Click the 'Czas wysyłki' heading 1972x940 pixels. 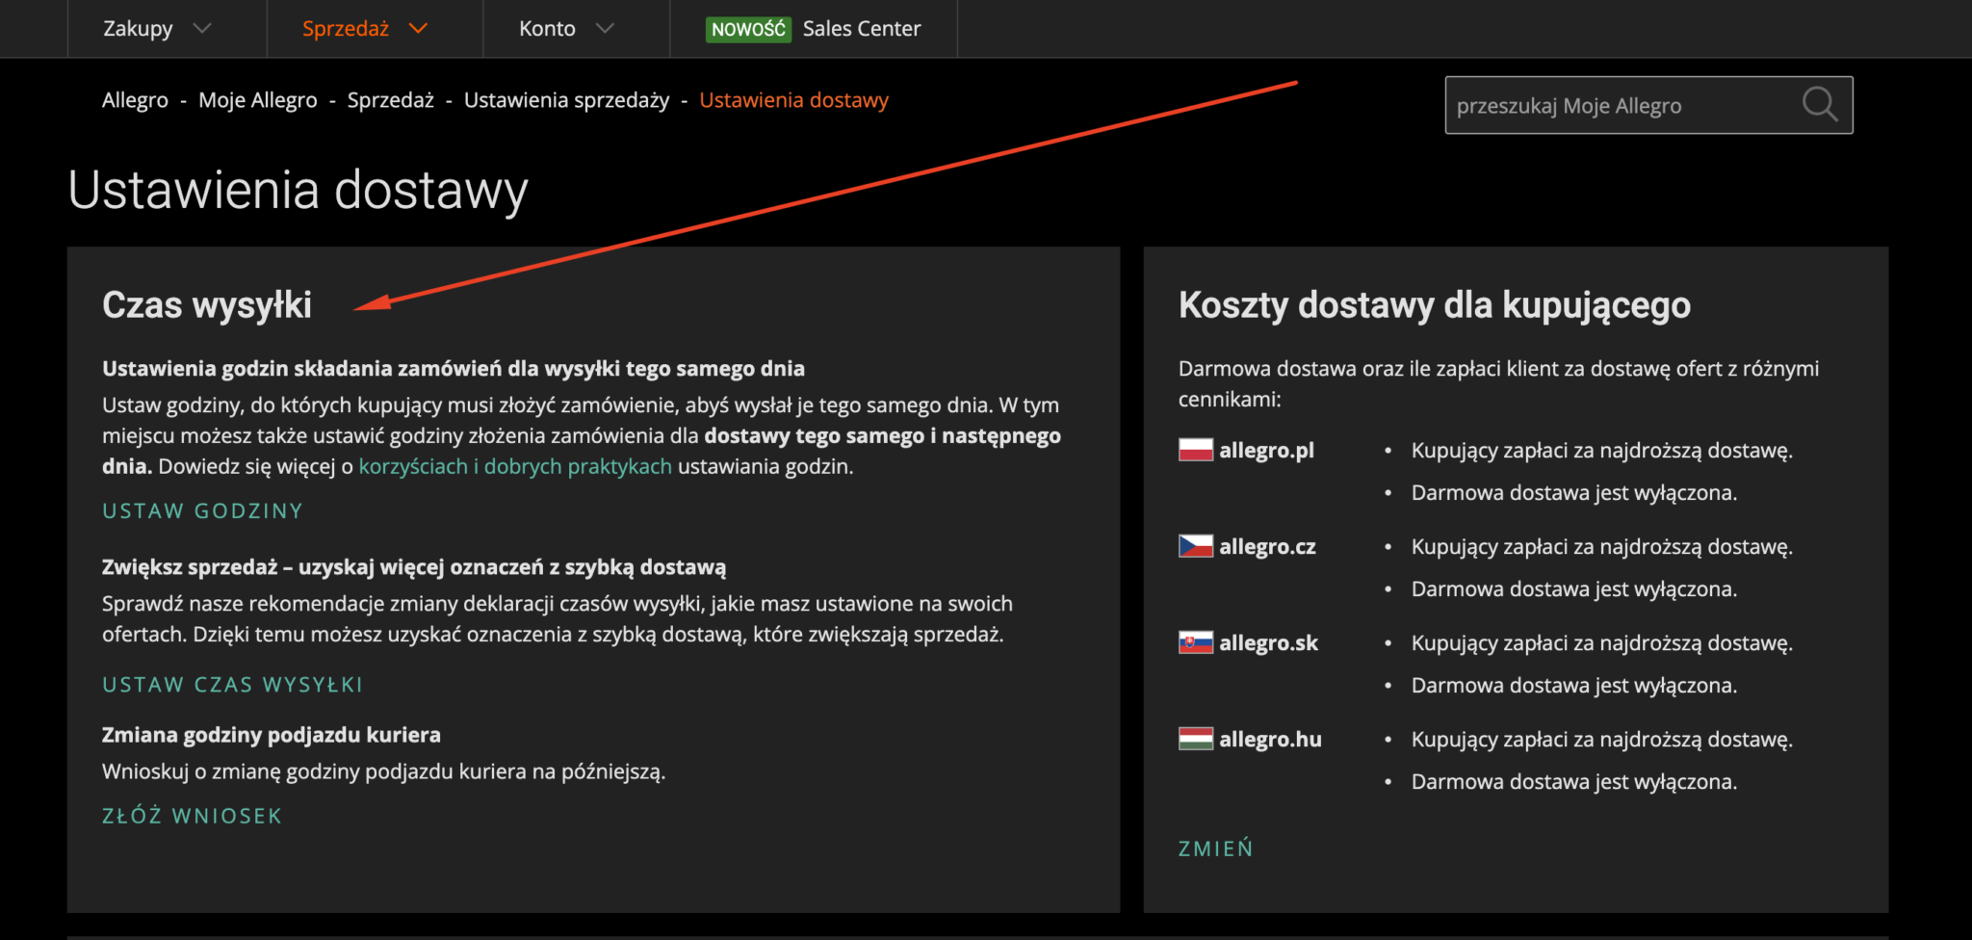207,305
